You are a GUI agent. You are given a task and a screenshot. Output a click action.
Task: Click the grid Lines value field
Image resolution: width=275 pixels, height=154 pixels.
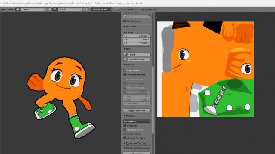136,96
